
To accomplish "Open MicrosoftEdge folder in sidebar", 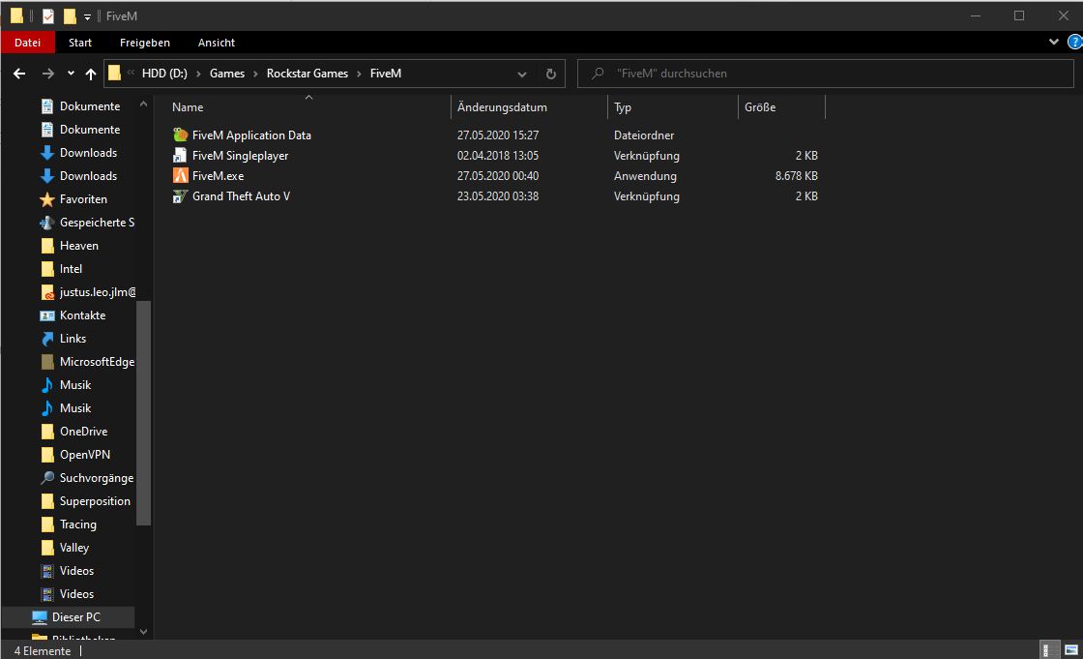I will [x=97, y=362].
